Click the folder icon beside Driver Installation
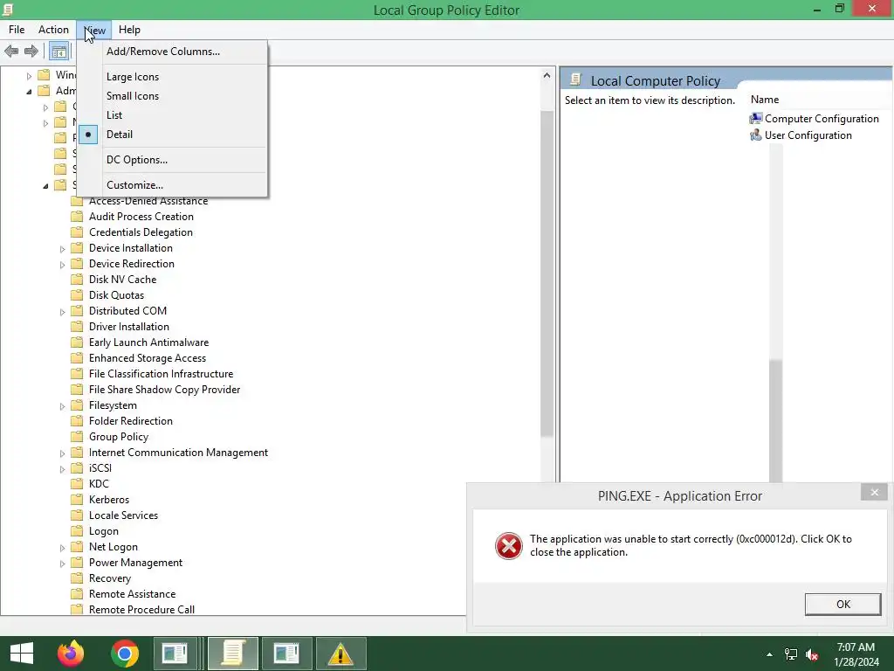The height and width of the screenshot is (671, 894). (77, 327)
